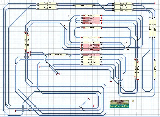Select Block 17

click(x=91, y=59)
